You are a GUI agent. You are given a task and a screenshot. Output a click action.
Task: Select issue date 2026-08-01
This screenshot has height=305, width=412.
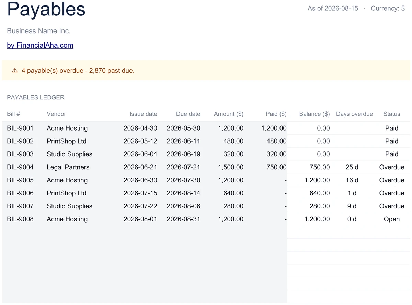(x=140, y=219)
